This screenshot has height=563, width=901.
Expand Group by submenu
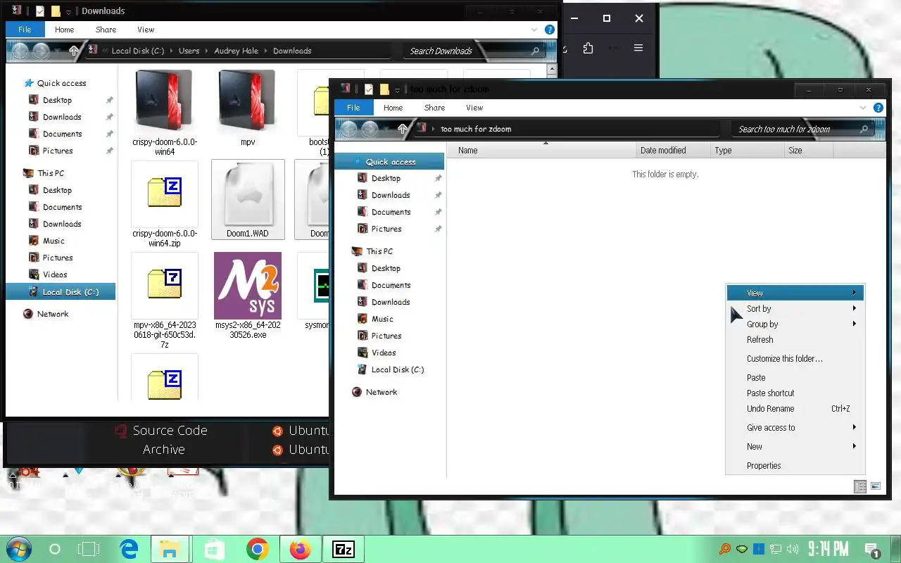795,324
